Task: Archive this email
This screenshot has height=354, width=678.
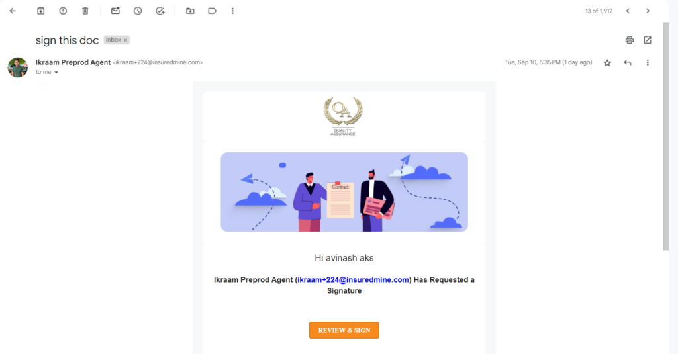Action: (40, 11)
